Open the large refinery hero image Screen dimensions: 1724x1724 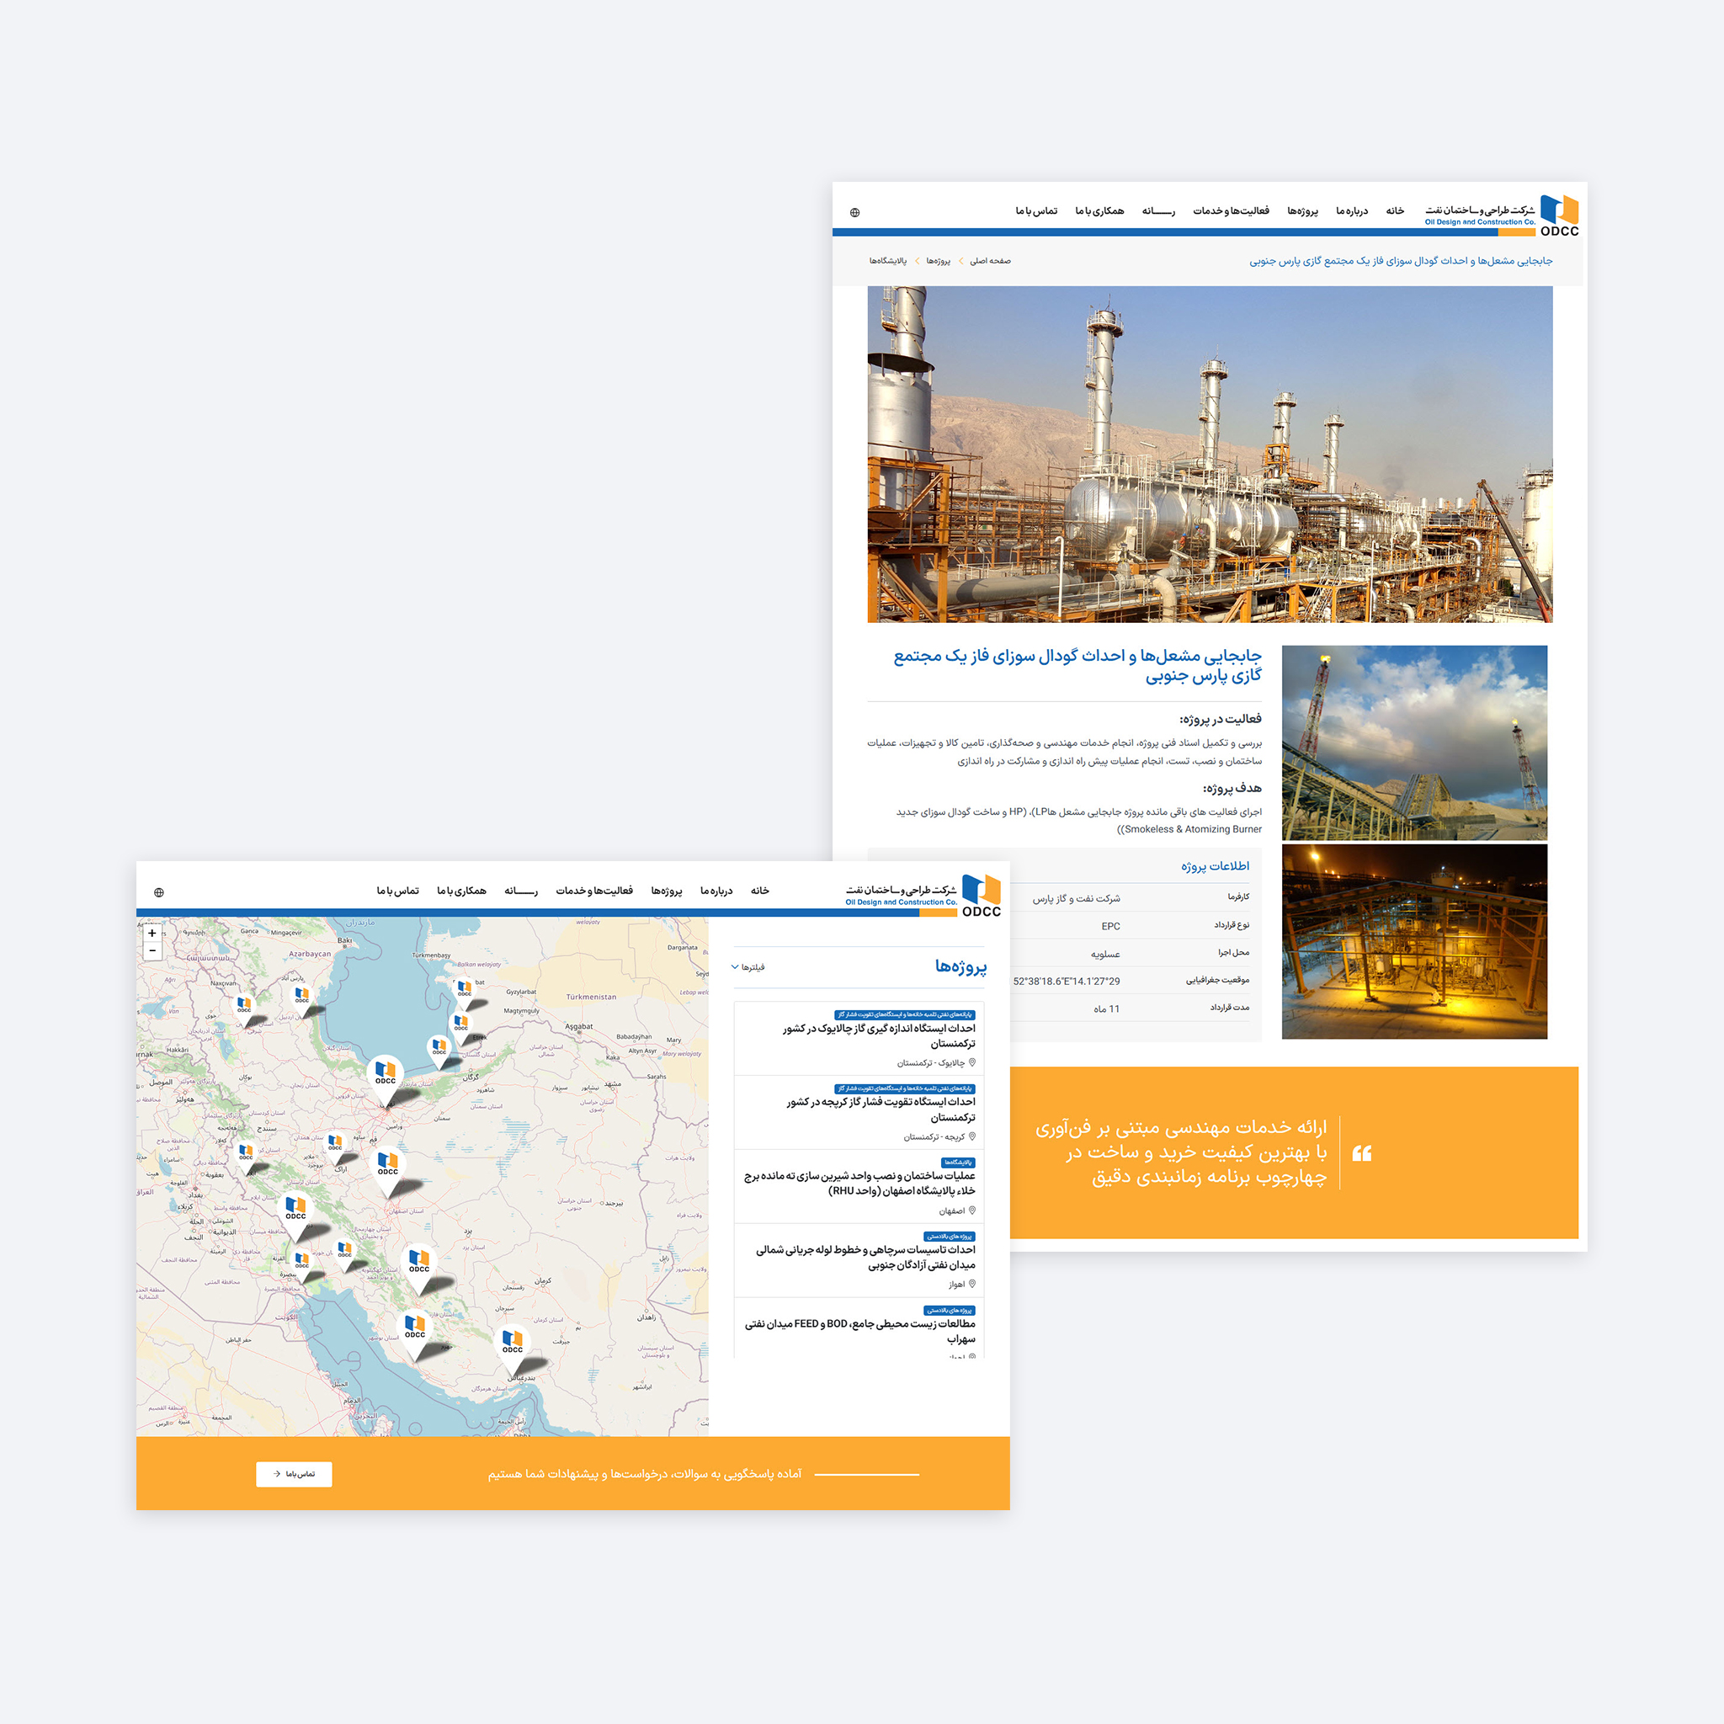pyautogui.click(x=1209, y=455)
